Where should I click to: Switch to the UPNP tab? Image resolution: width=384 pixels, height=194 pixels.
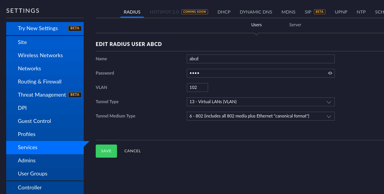click(x=341, y=12)
